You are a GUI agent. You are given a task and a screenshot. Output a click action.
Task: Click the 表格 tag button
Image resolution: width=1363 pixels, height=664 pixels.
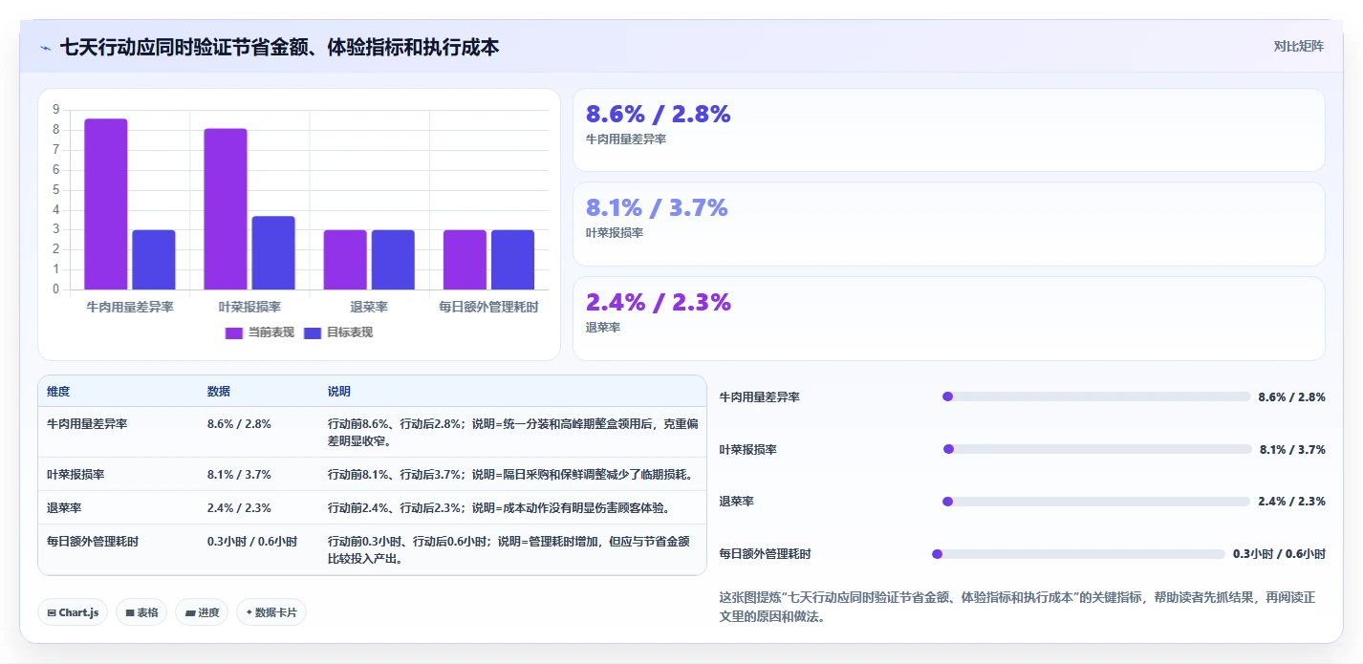point(141,612)
